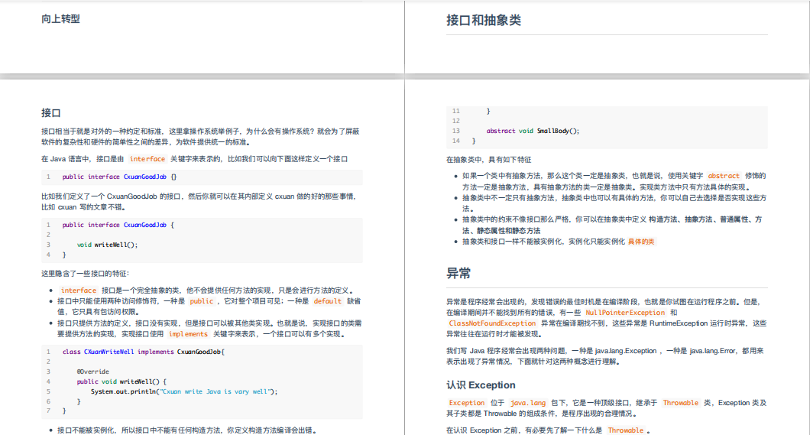Click the orange 'default' keyword

[328, 301]
